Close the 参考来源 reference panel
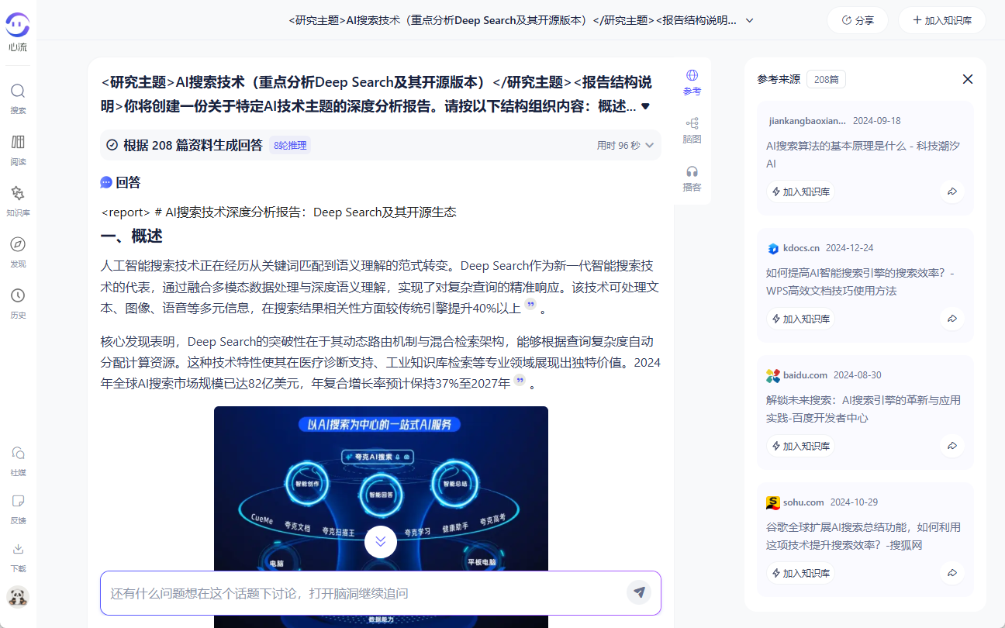This screenshot has height=628, width=1005. click(967, 79)
